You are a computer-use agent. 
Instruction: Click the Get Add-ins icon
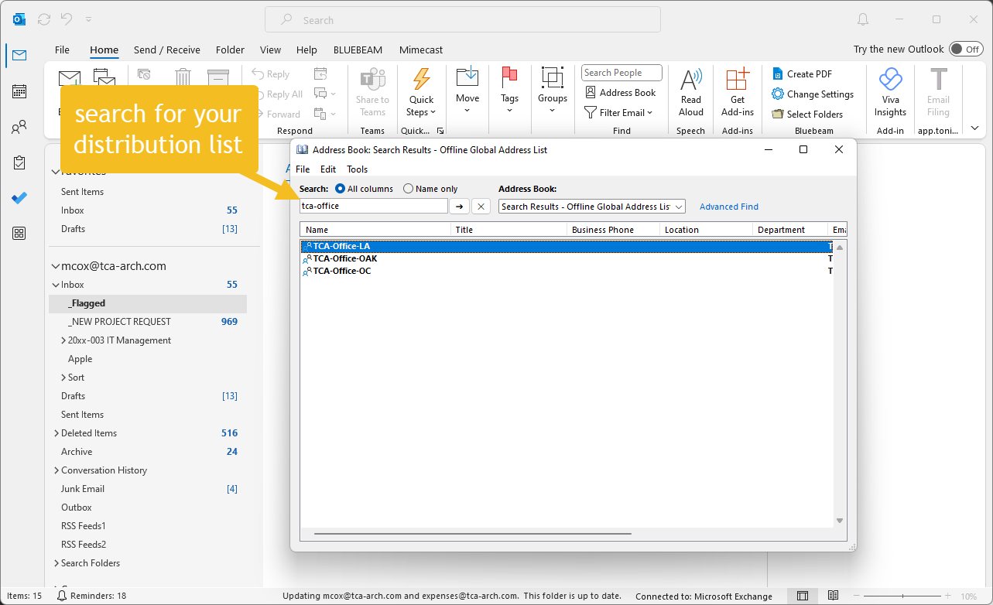[x=738, y=80]
